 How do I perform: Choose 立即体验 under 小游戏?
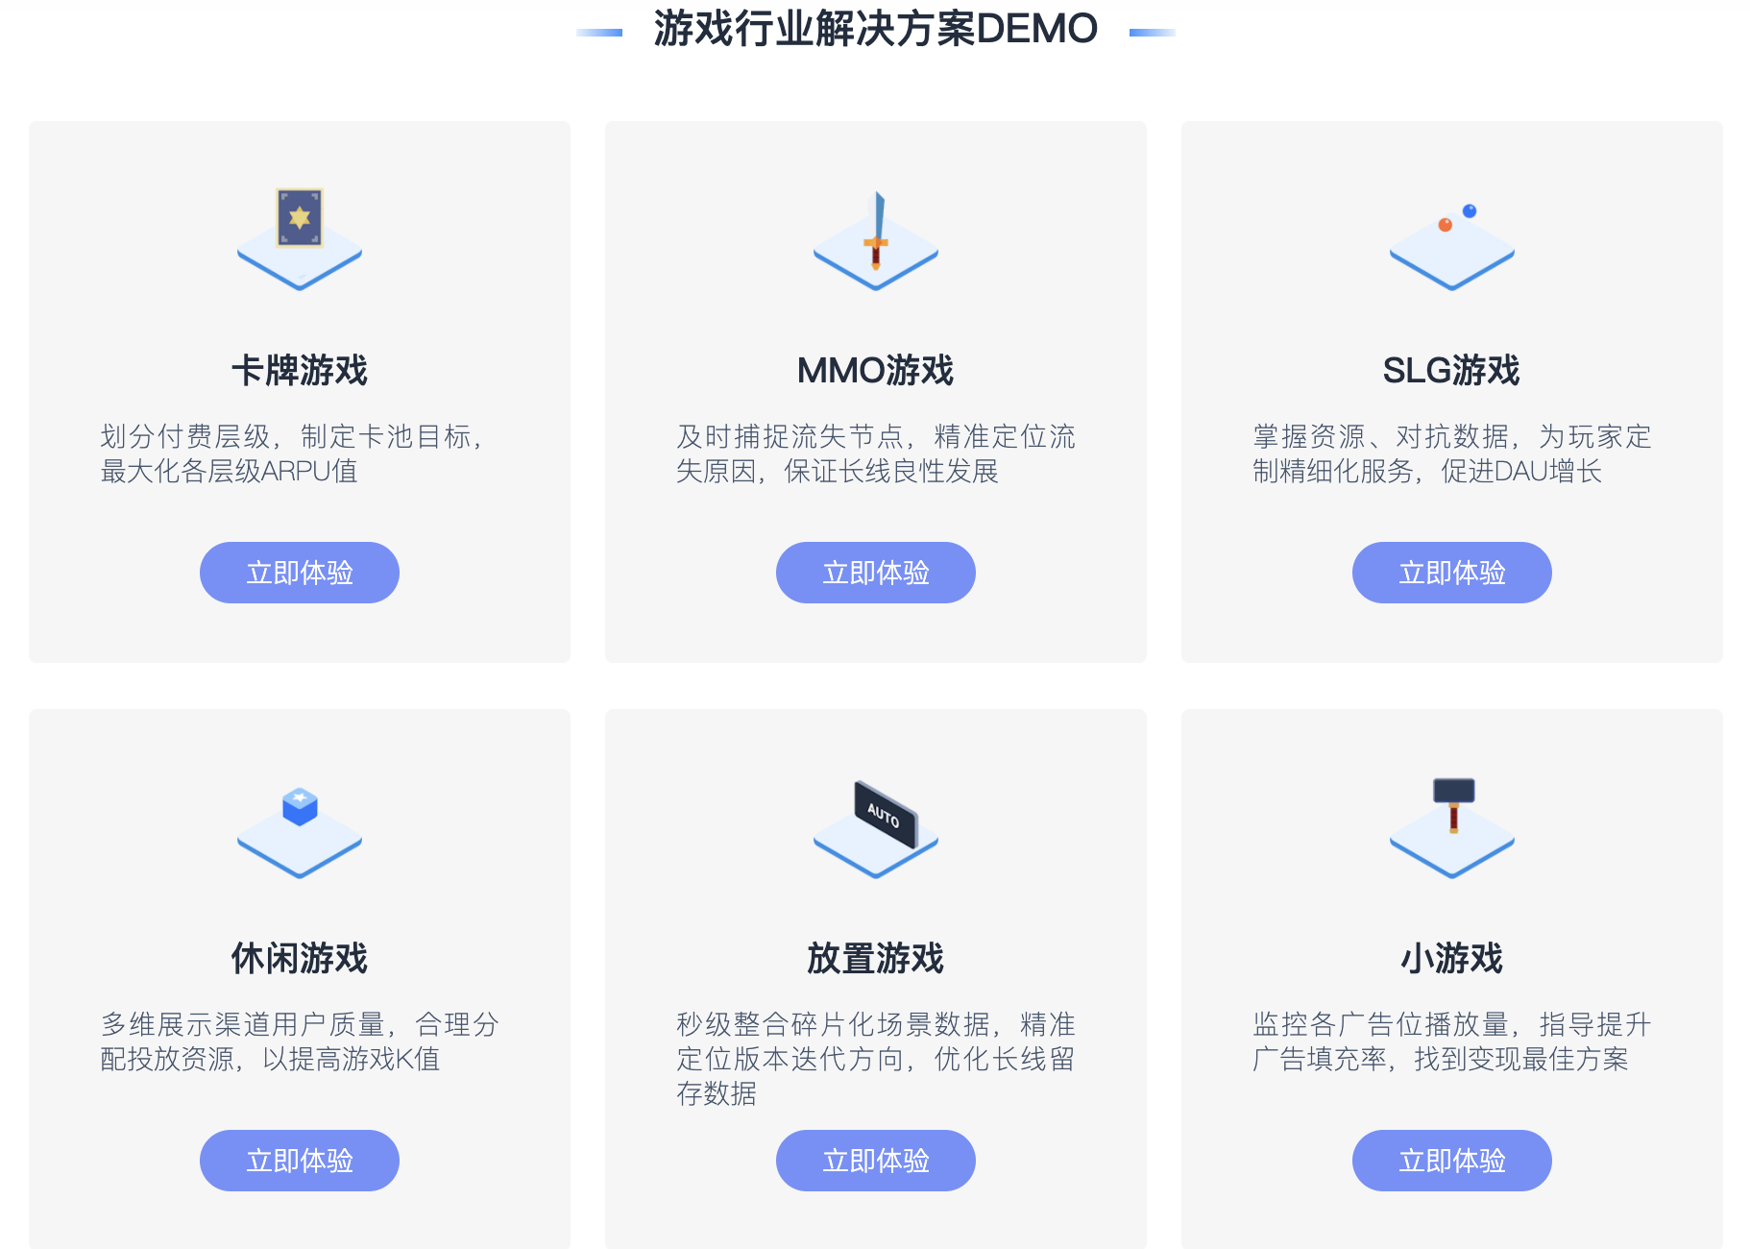point(1452,1161)
